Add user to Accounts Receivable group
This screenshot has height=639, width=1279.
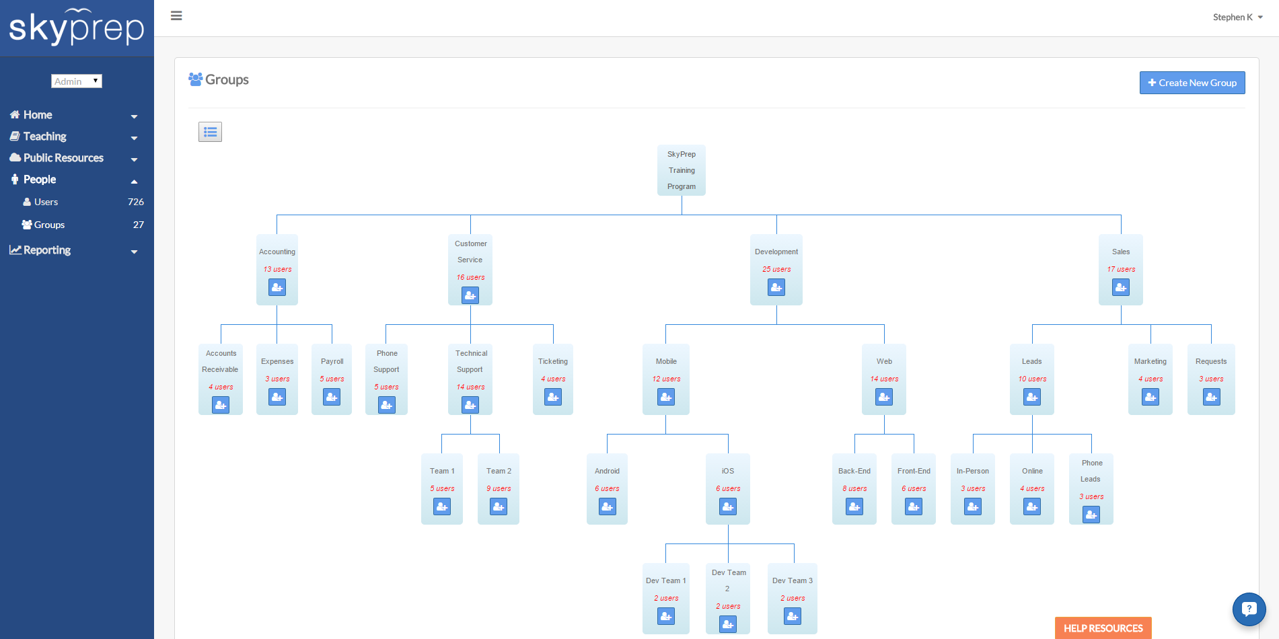[x=221, y=405]
